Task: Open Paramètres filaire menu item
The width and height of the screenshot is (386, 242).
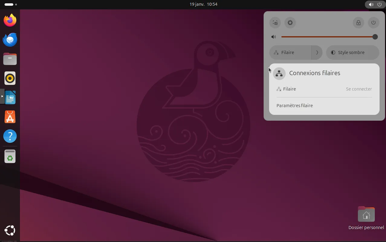Action: (x=295, y=106)
